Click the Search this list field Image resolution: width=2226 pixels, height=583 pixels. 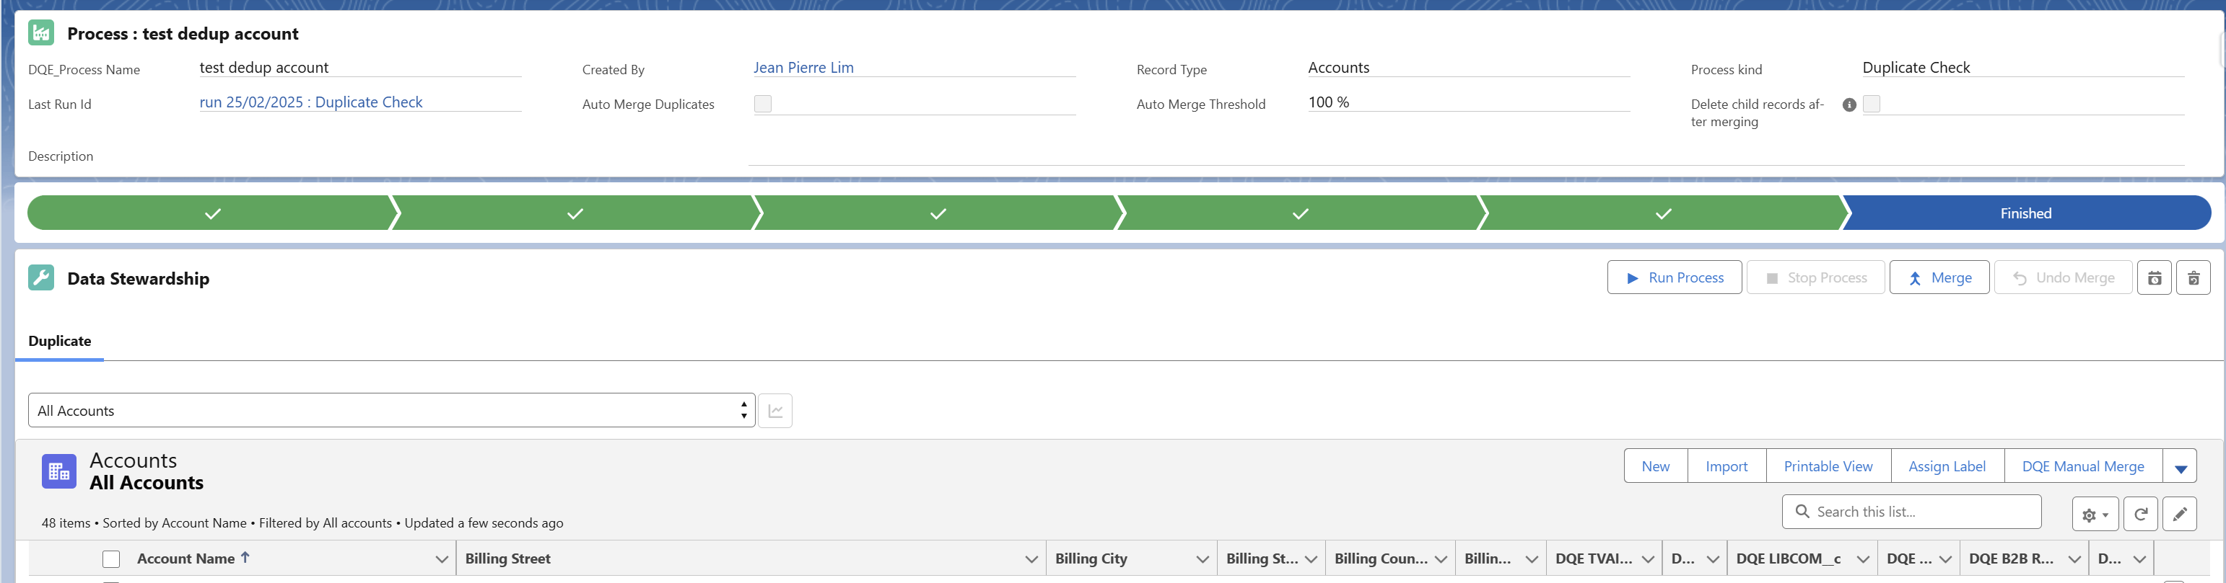pos(1911,512)
